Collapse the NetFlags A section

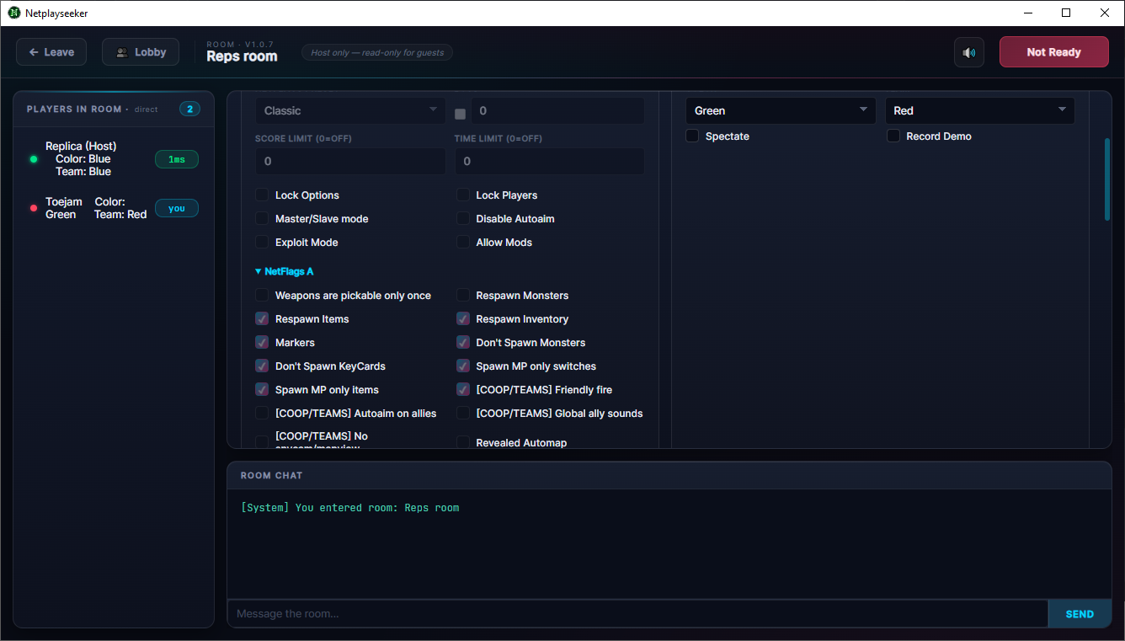pyautogui.click(x=285, y=271)
